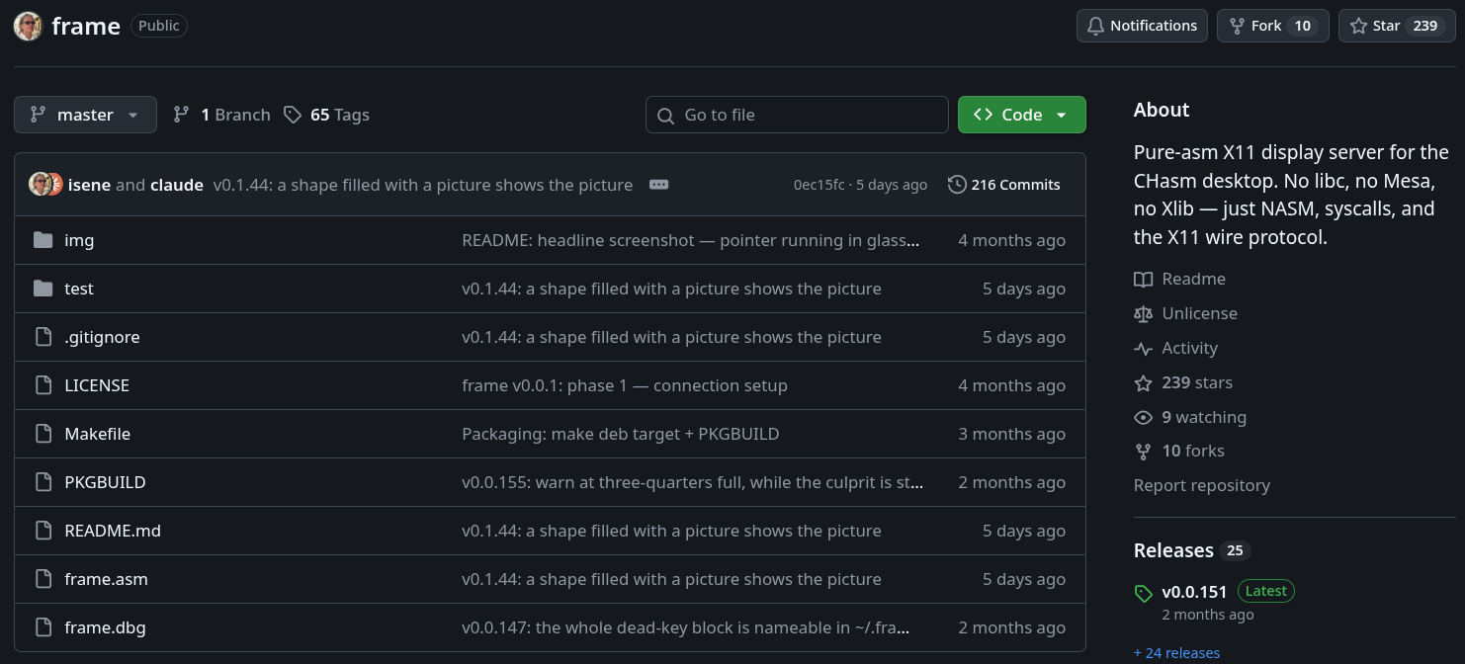This screenshot has width=1465, height=664.
Task: View the 65 Tags link
Action: click(x=326, y=115)
